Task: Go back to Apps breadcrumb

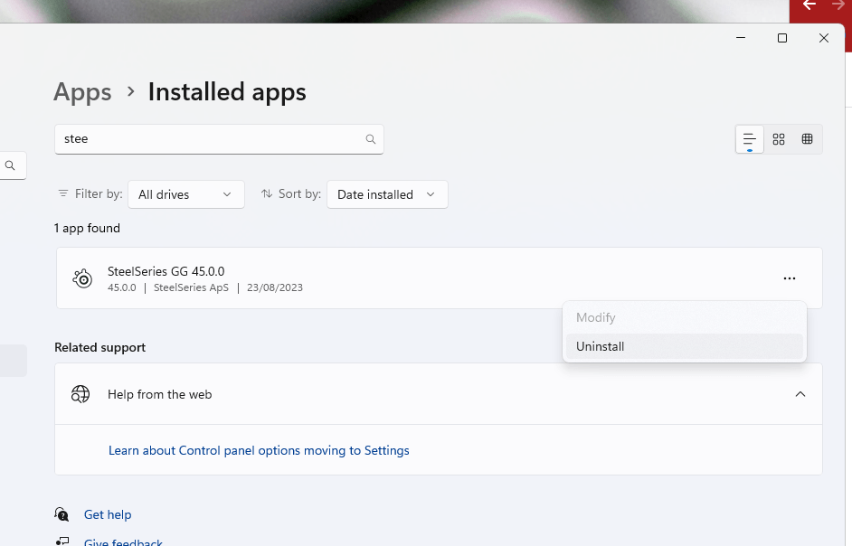Action: [x=82, y=92]
